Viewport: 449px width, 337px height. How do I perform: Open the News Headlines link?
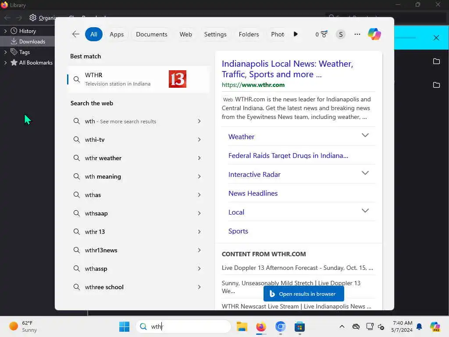253,194
